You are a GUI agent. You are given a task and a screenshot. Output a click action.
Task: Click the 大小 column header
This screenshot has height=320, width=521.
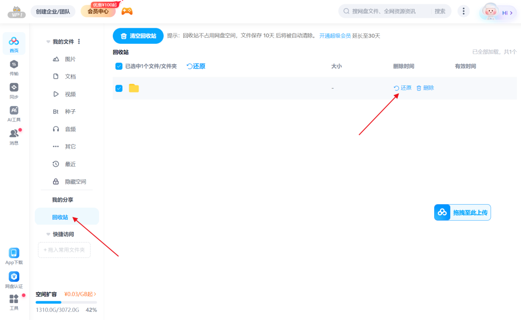(x=336, y=66)
